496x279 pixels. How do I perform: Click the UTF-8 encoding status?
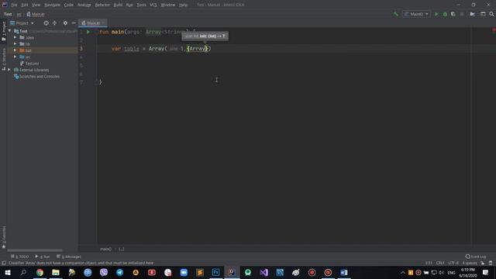[453, 263]
